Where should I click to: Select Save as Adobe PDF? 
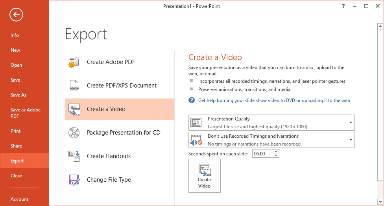coord(26,113)
